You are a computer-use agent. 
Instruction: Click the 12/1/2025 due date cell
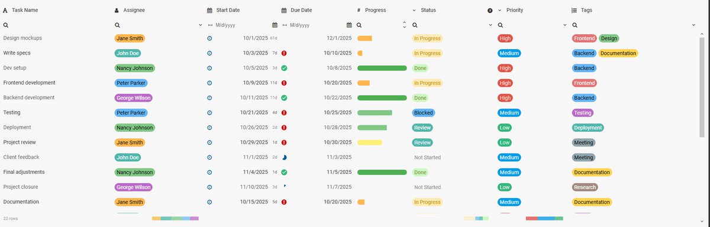click(x=339, y=38)
